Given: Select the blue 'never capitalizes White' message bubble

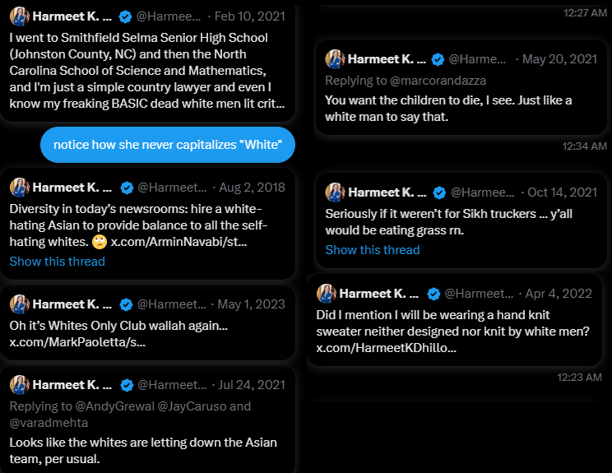Looking at the screenshot, I should click(x=168, y=145).
